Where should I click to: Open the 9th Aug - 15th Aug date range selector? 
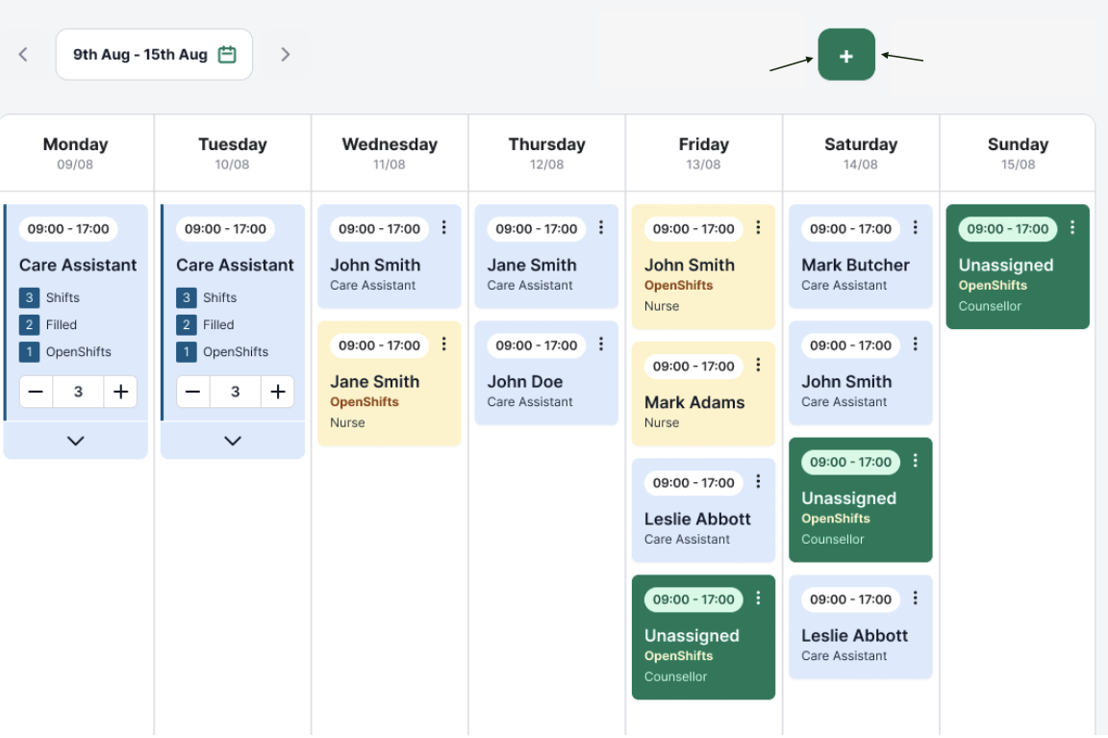pyautogui.click(x=140, y=55)
